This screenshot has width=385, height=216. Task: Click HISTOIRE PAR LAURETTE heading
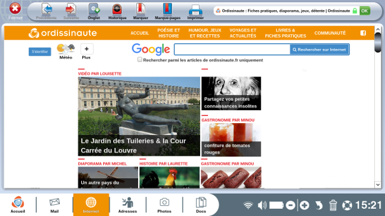[163, 164]
